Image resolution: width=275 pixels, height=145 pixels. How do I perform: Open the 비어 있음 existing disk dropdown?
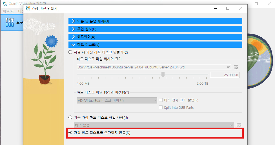[154, 125]
